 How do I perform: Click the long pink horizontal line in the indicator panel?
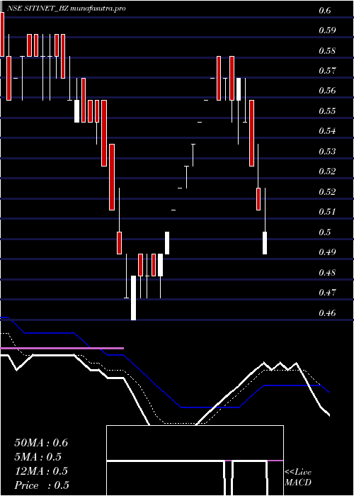click(62, 348)
